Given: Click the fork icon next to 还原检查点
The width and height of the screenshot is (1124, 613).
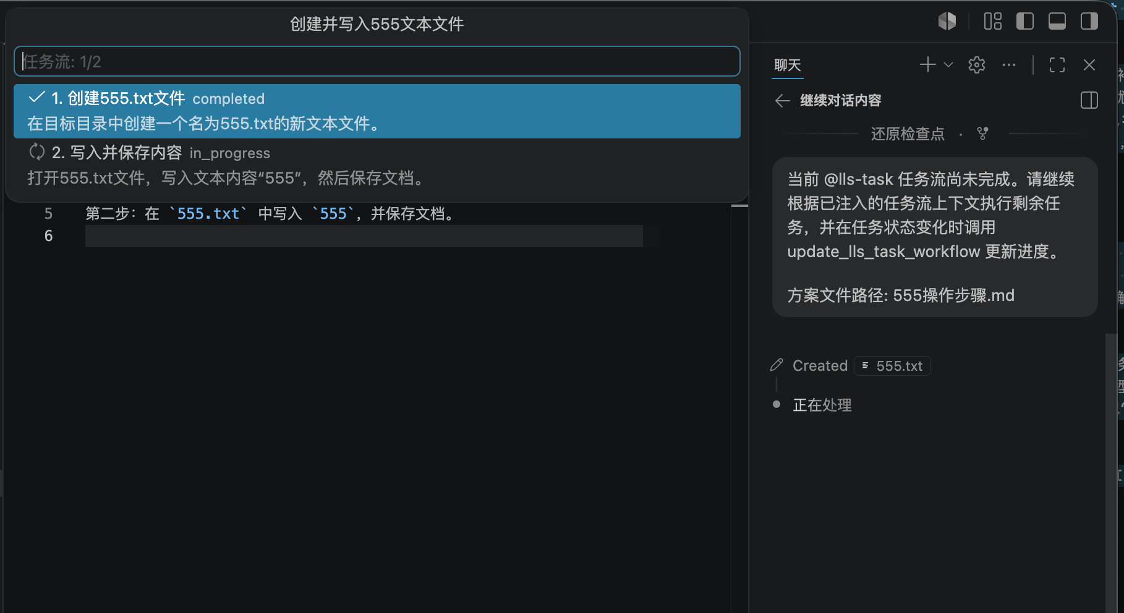Looking at the screenshot, I should (x=982, y=133).
